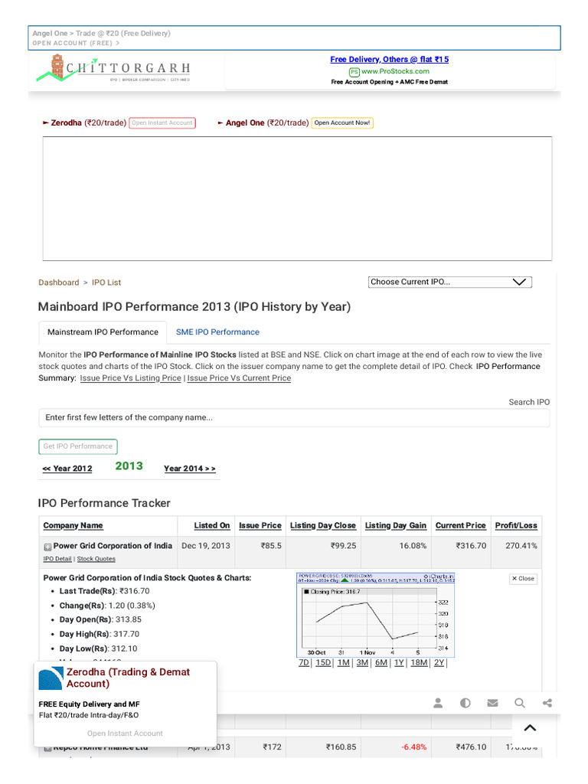
Task: Click Zerodha Open Instant Account button at top
Action: tap(162, 123)
